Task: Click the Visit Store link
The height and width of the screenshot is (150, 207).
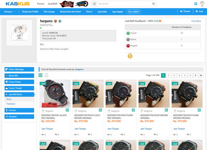Action: coord(196,21)
